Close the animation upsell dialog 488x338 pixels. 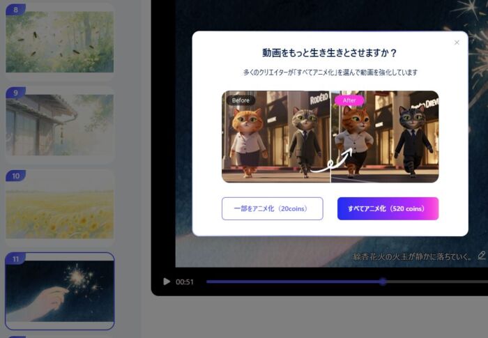[x=457, y=43]
